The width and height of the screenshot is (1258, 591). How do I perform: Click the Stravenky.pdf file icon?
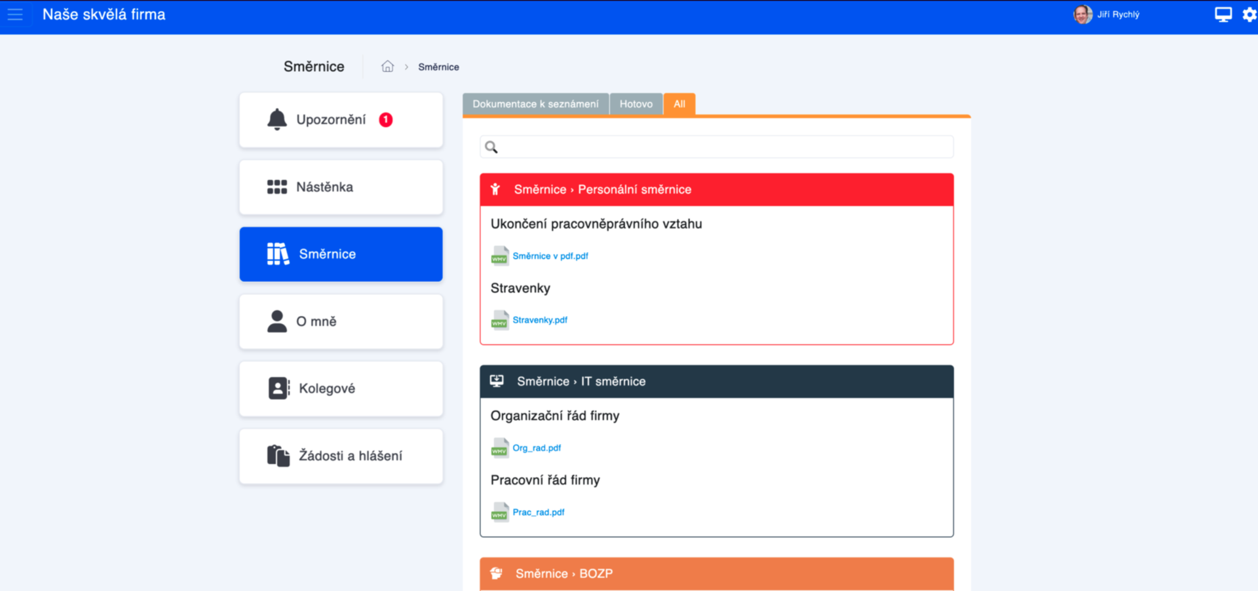[500, 320]
